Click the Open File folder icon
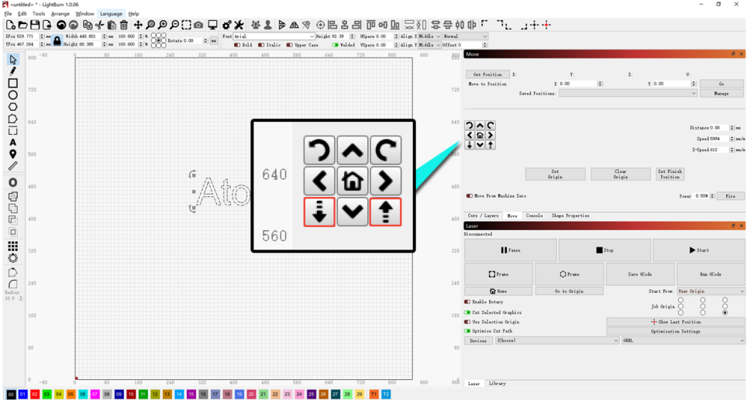Viewport: 747px width, 400px height. 22,25
